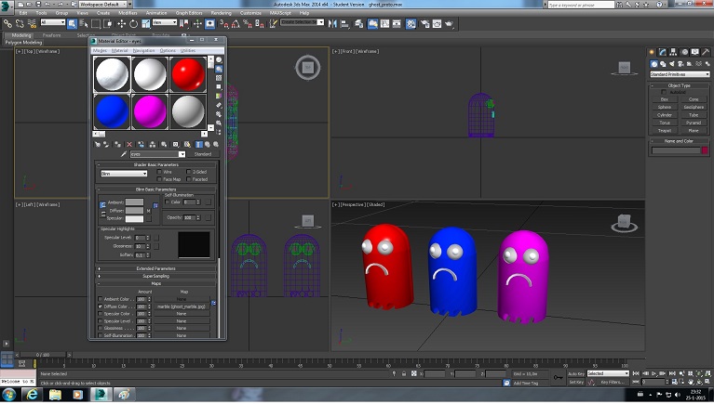Open the View reference coordinate dropdown
This screenshot has width=714, height=404.
[x=165, y=22]
